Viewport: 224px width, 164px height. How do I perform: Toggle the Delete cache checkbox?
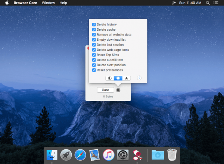94,30
